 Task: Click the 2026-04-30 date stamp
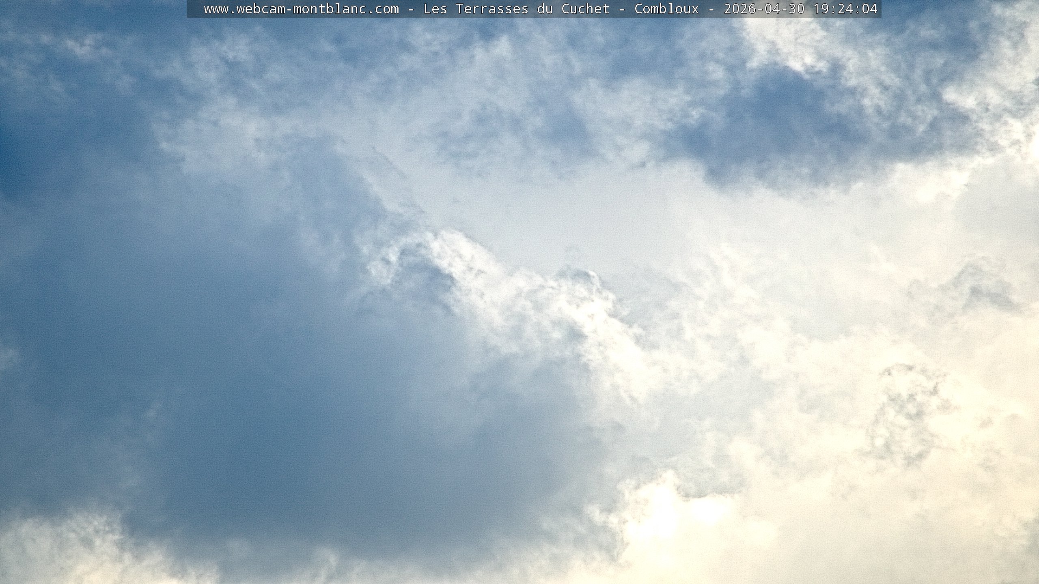pos(764,9)
